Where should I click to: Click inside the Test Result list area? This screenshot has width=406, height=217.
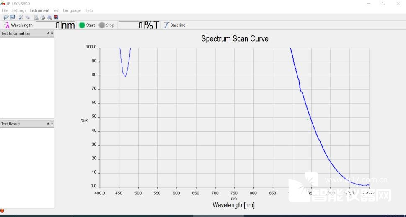[x=27, y=168]
